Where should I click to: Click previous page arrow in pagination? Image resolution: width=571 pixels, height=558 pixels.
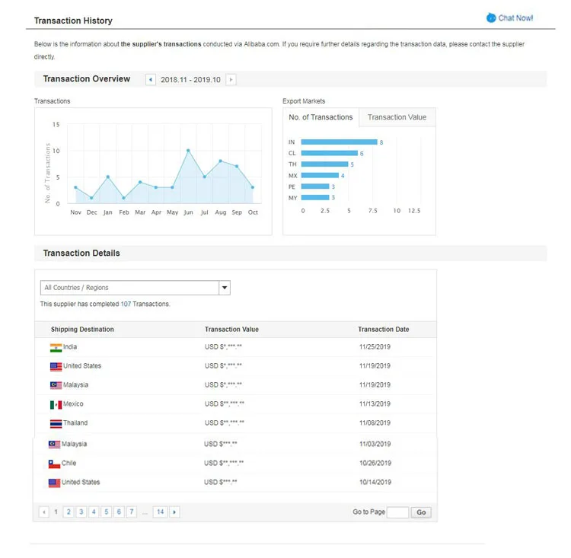43,512
